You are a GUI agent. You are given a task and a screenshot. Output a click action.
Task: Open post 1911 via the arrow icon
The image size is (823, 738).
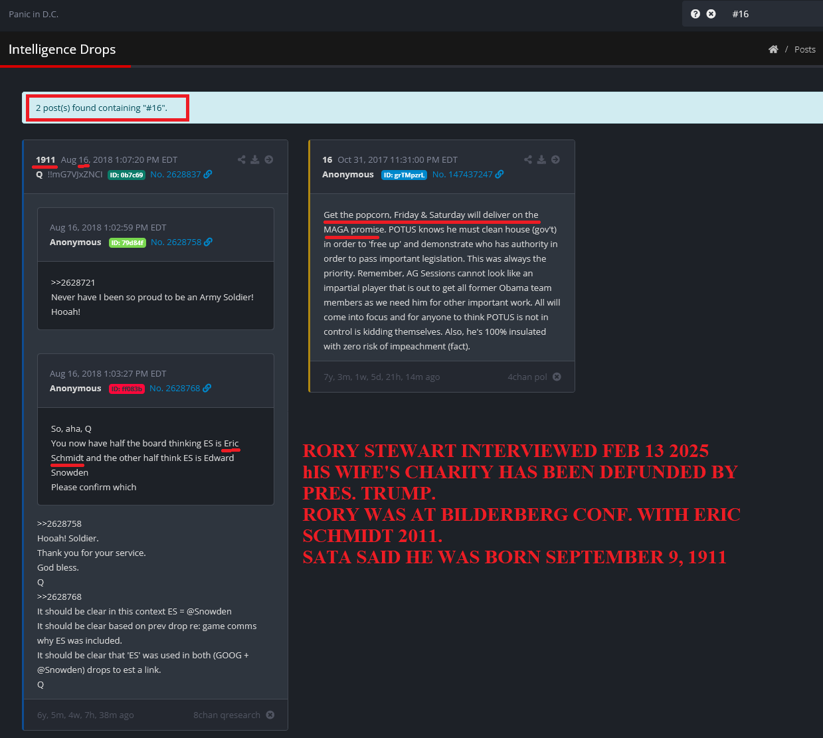pyautogui.click(x=269, y=159)
